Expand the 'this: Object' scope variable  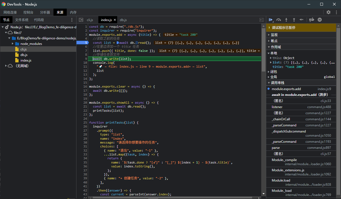(x=271, y=58)
